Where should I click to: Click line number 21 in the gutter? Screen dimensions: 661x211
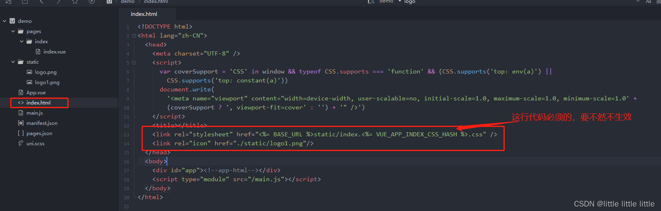pyautogui.click(x=126, y=207)
